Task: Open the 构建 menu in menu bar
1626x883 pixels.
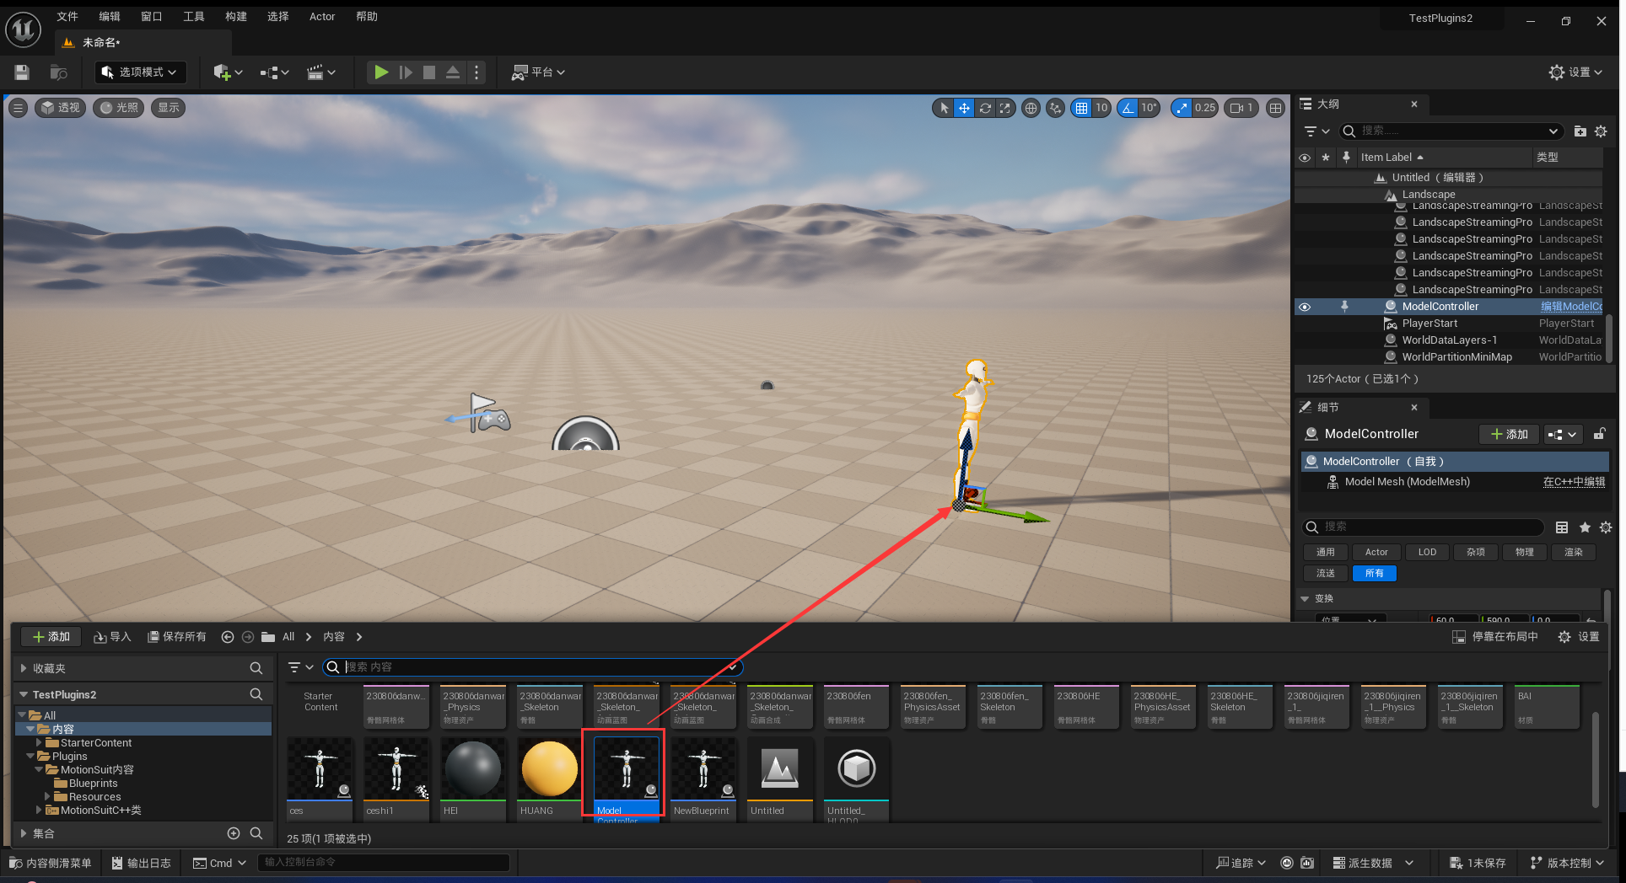Action: (x=235, y=17)
